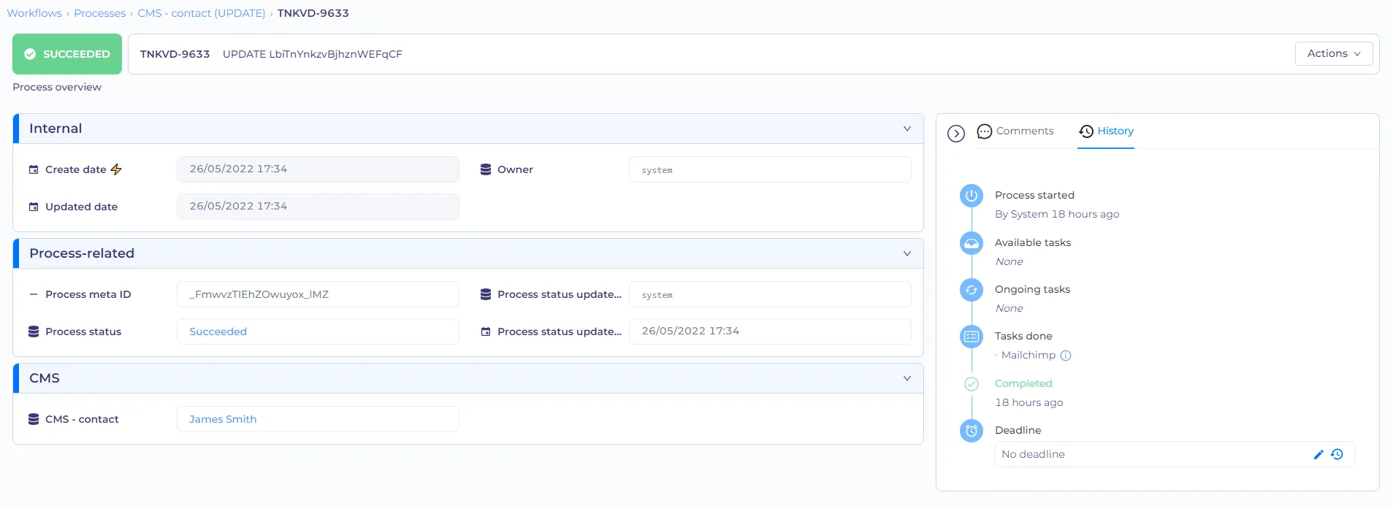Click the lightning bolt icon after Create date
Screen dimensions: 1393x506
point(116,169)
